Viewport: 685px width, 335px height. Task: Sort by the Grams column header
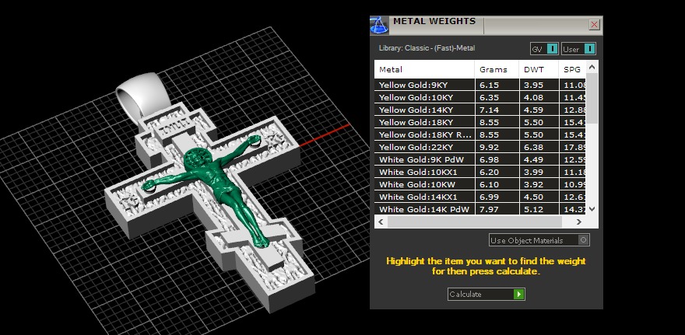pyautogui.click(x=497, y=69)
